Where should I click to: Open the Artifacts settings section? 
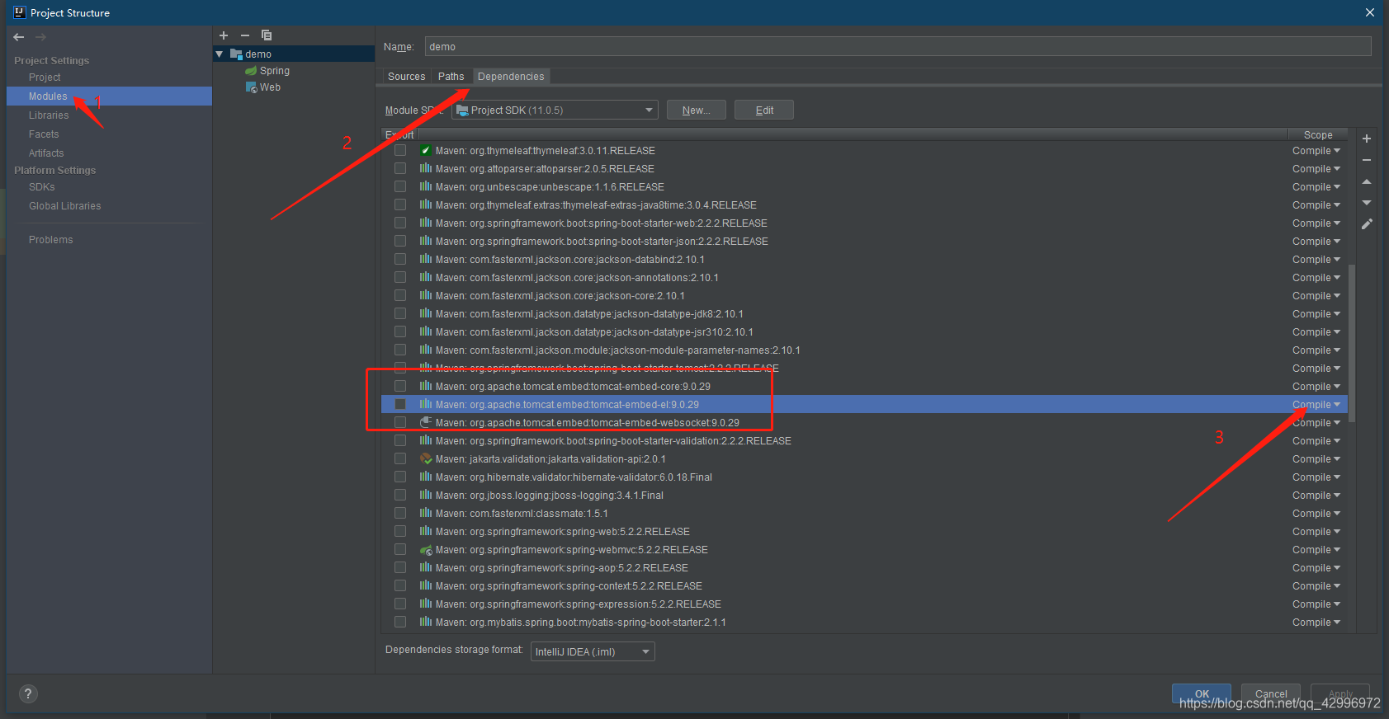pos(46,153)
